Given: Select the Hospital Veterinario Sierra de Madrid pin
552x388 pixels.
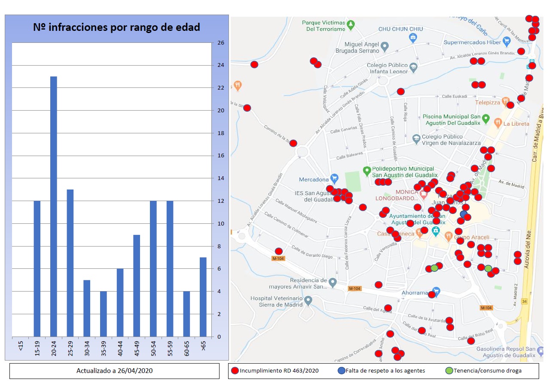Looking at the screenshot, I should [308, 301].
